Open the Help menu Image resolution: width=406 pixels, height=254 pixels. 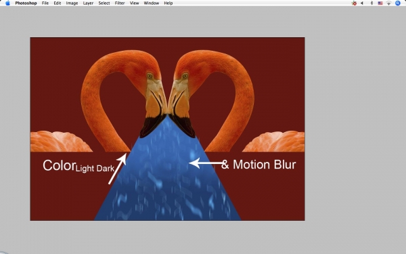tap(168, 3)
